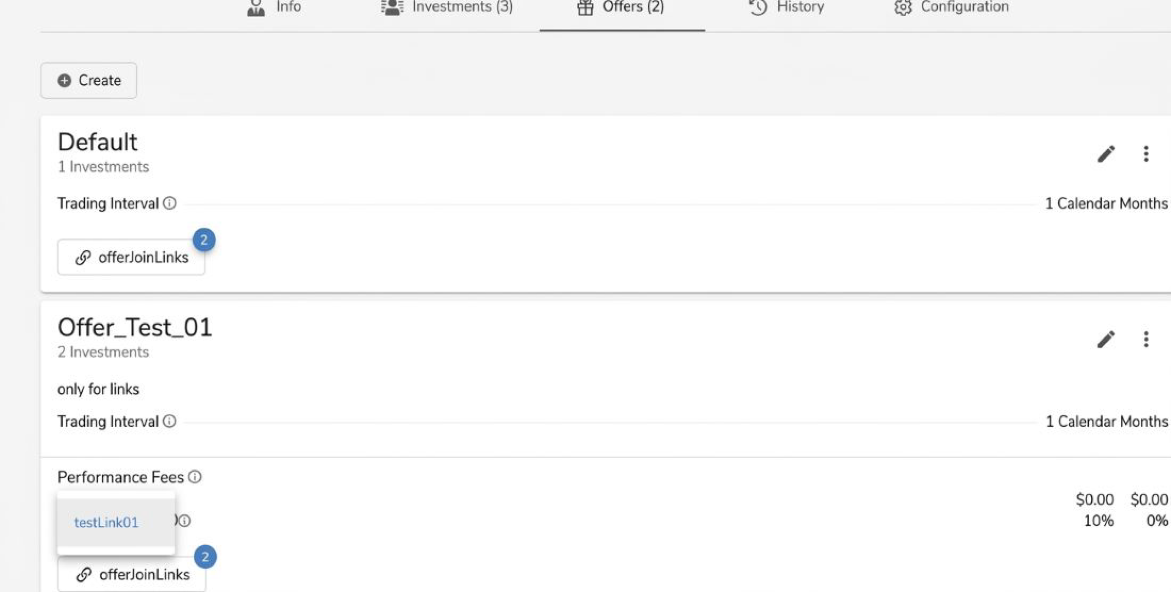Click the Performance Fees info icon
1171x592 pixels.
[x=195, y=477]
